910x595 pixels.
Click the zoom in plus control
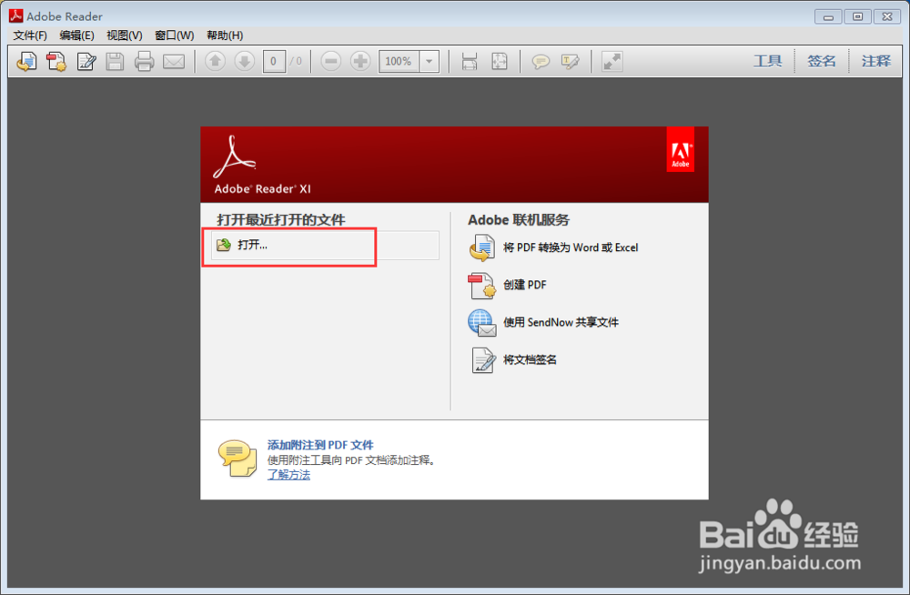click(360, 61)
